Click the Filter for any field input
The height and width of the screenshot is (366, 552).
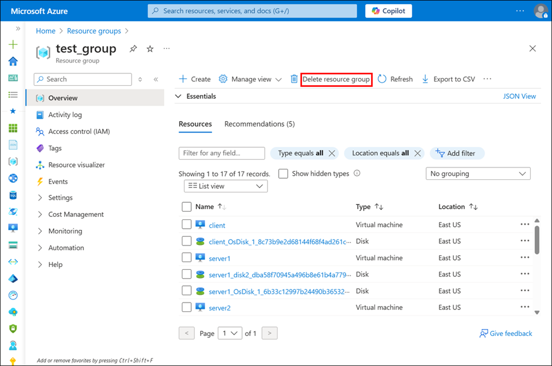click(221, 153)
